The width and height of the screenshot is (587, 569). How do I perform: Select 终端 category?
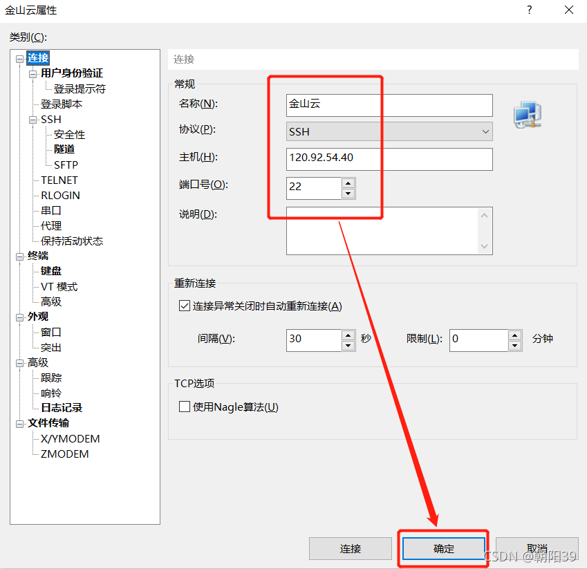click(x=38, y=256)
